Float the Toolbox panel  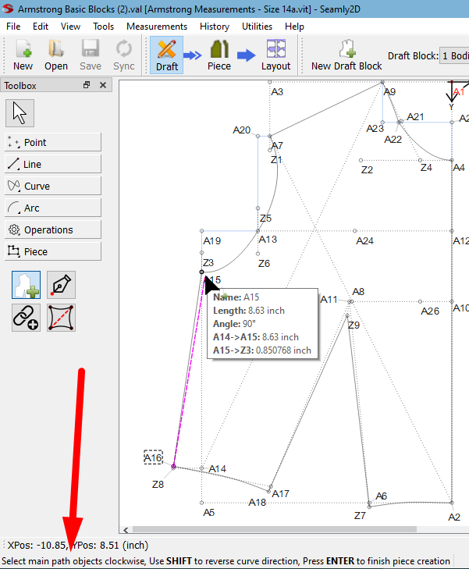(x=87, y=85)
